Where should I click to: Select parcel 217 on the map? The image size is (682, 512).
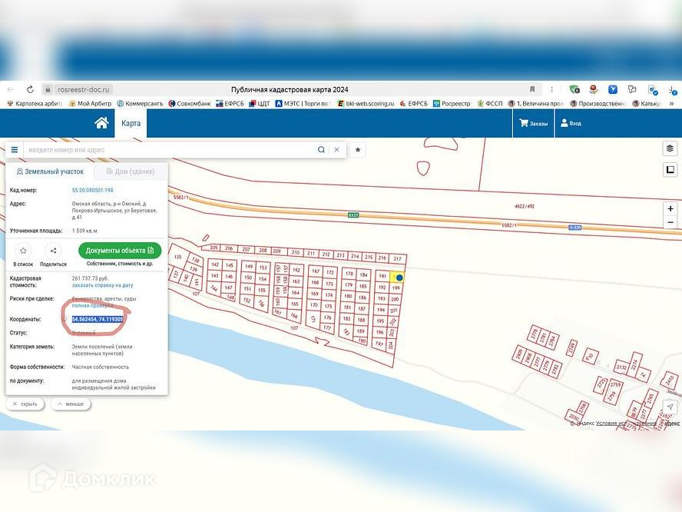pos(397,258)
